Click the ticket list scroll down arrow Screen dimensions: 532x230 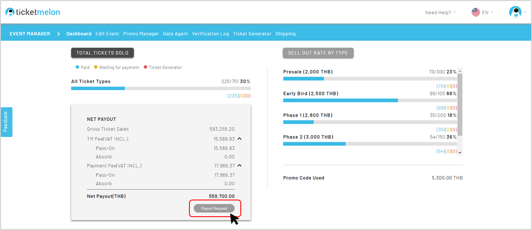coord(460,153)
